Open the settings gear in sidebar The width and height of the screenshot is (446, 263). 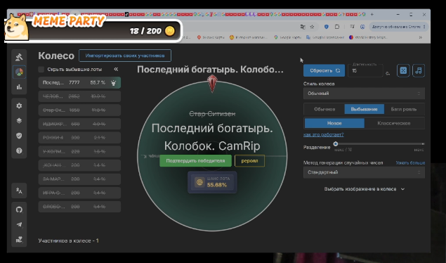point(19,105)
